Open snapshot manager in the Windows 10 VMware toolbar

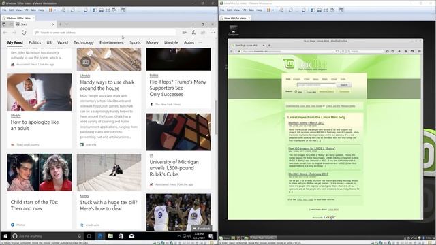(x=86, y=10)
